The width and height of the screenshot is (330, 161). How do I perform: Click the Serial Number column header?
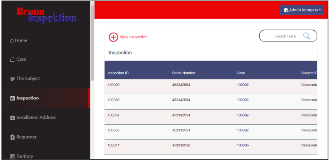click(x=184, y=73)
